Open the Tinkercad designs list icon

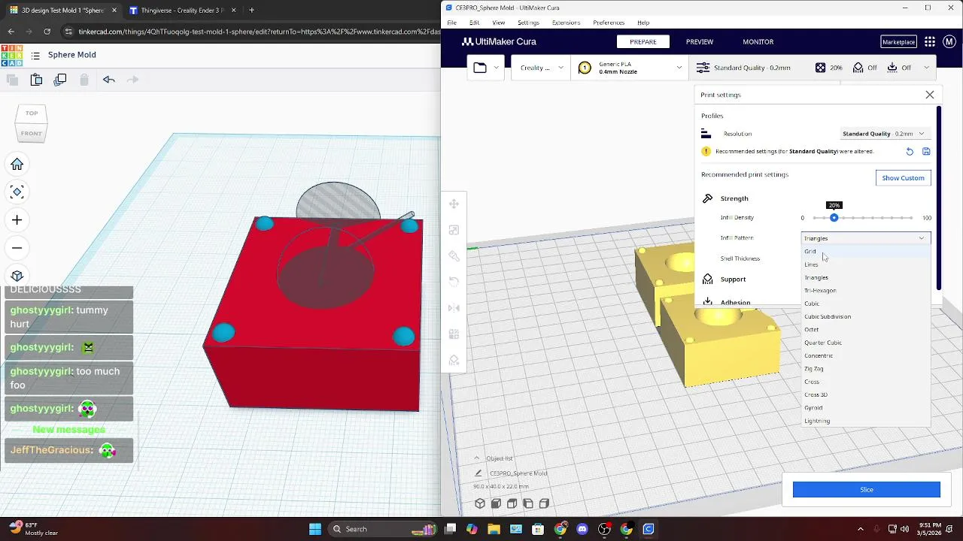[x=35, y=56]
